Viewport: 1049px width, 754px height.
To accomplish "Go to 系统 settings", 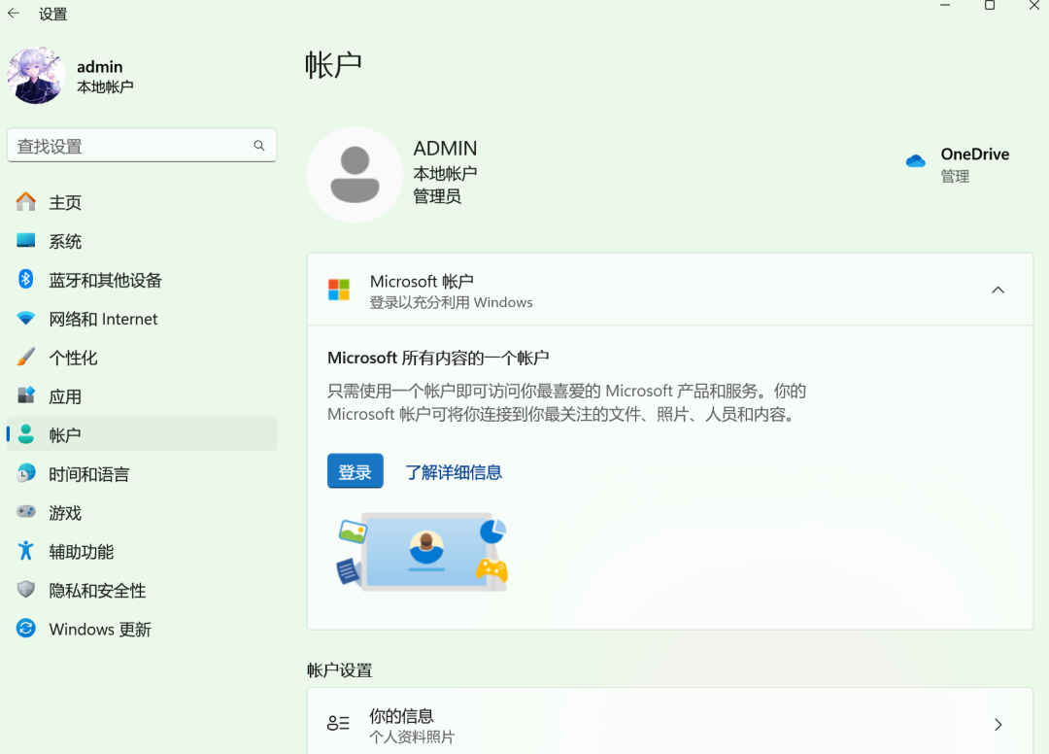I will (x=141, y=241).
